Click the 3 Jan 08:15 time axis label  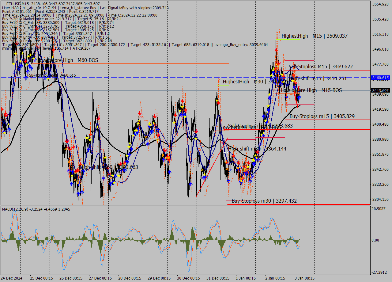(x=304, y=278)
